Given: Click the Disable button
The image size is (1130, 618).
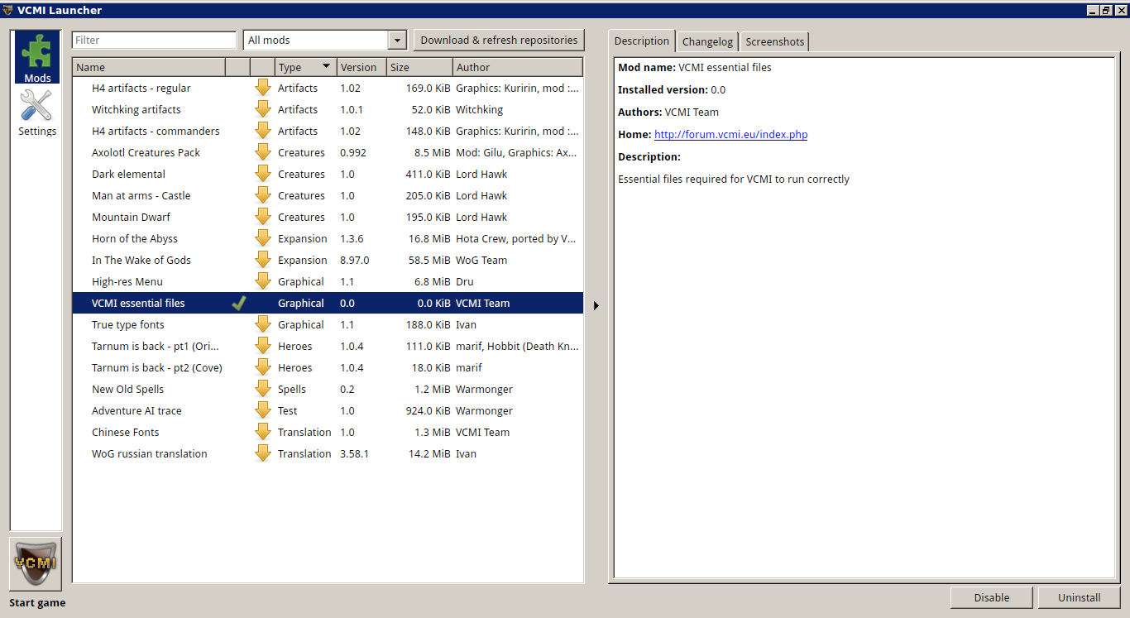Looking at the screenshot, I should click(991, 597).
